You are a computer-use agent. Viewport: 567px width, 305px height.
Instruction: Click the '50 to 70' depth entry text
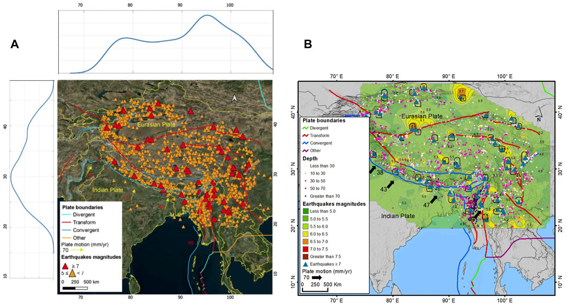pos(318,189)
